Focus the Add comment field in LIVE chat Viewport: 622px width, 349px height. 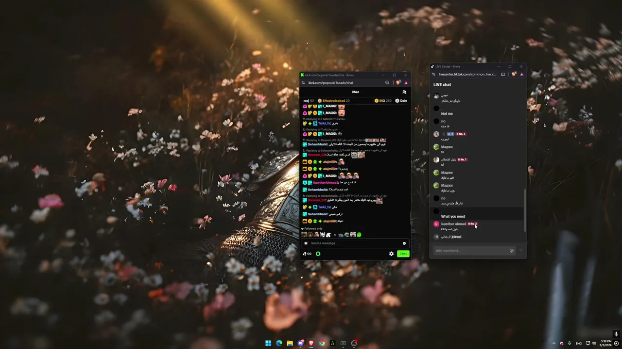pos(474,251)
